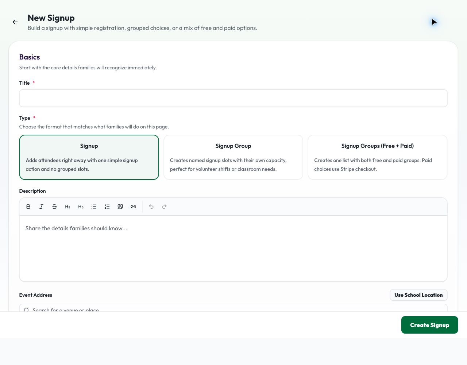Apply strikethrough in description toolbar
This screenshot has height=365, width=467.
(54, 207)
